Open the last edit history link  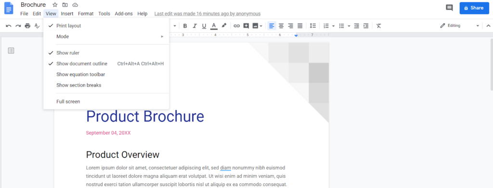point(208,14)
